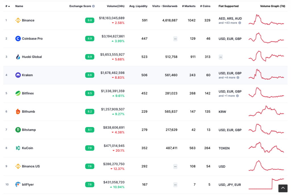
Task: Sort table by Exchange Score header
Action: click(80, 6)
